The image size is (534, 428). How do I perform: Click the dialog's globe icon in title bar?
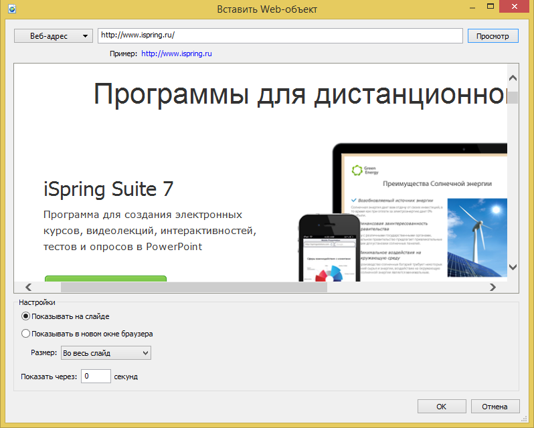pos(11,8)
